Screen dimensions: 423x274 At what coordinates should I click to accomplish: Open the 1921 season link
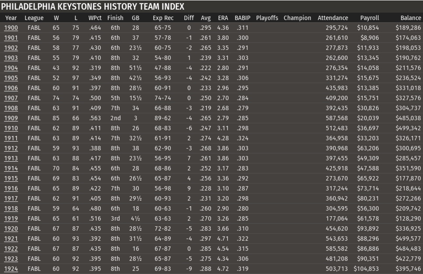[11, 239]
